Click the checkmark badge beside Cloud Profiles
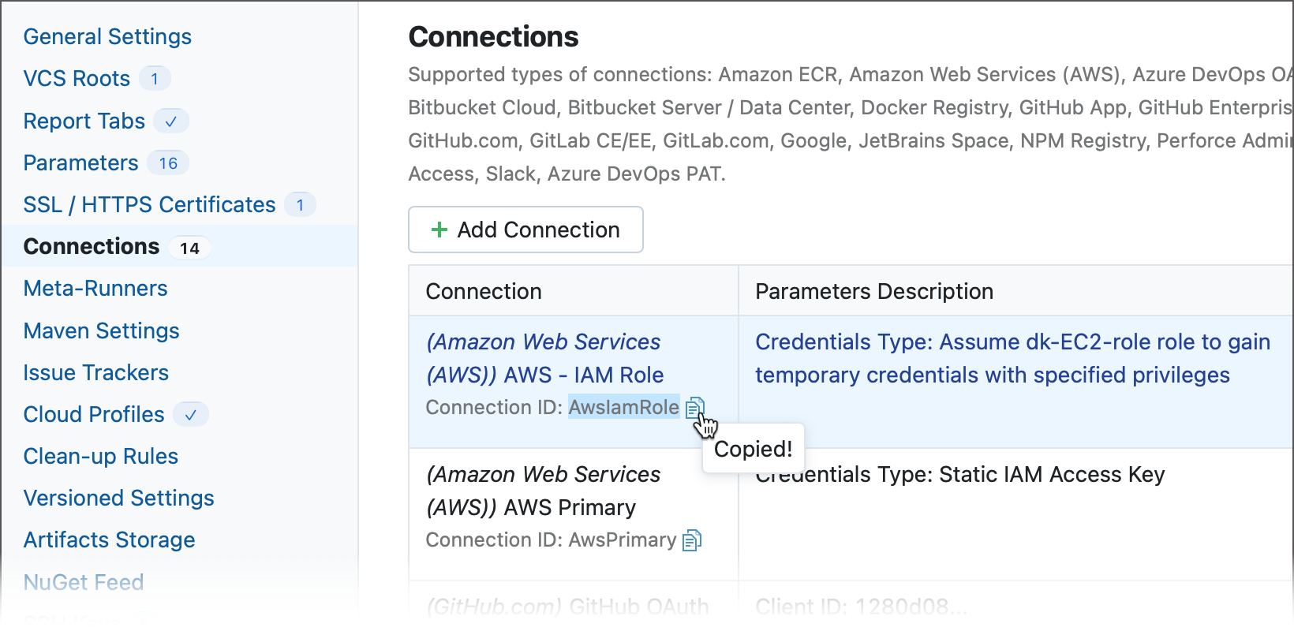The height and width of the screenshot is (631, 1294). click(x=190, y=414)
